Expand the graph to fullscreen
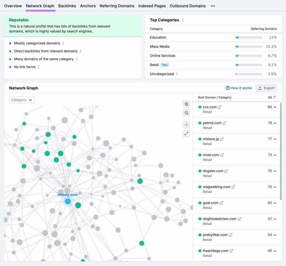This screenshot has width=286, height=266. click(186, 134)
